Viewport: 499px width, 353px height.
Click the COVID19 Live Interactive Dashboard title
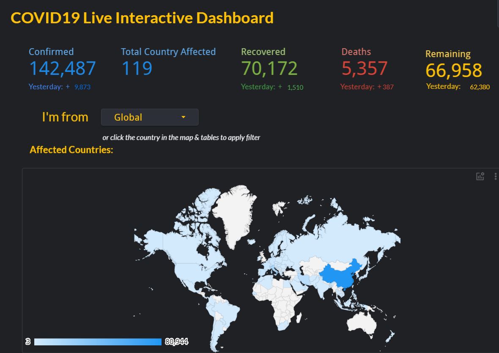[x=142, y=18]
